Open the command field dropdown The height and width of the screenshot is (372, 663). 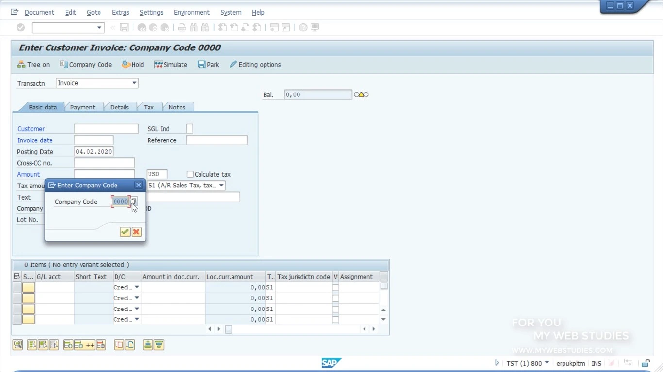(99, 28)
